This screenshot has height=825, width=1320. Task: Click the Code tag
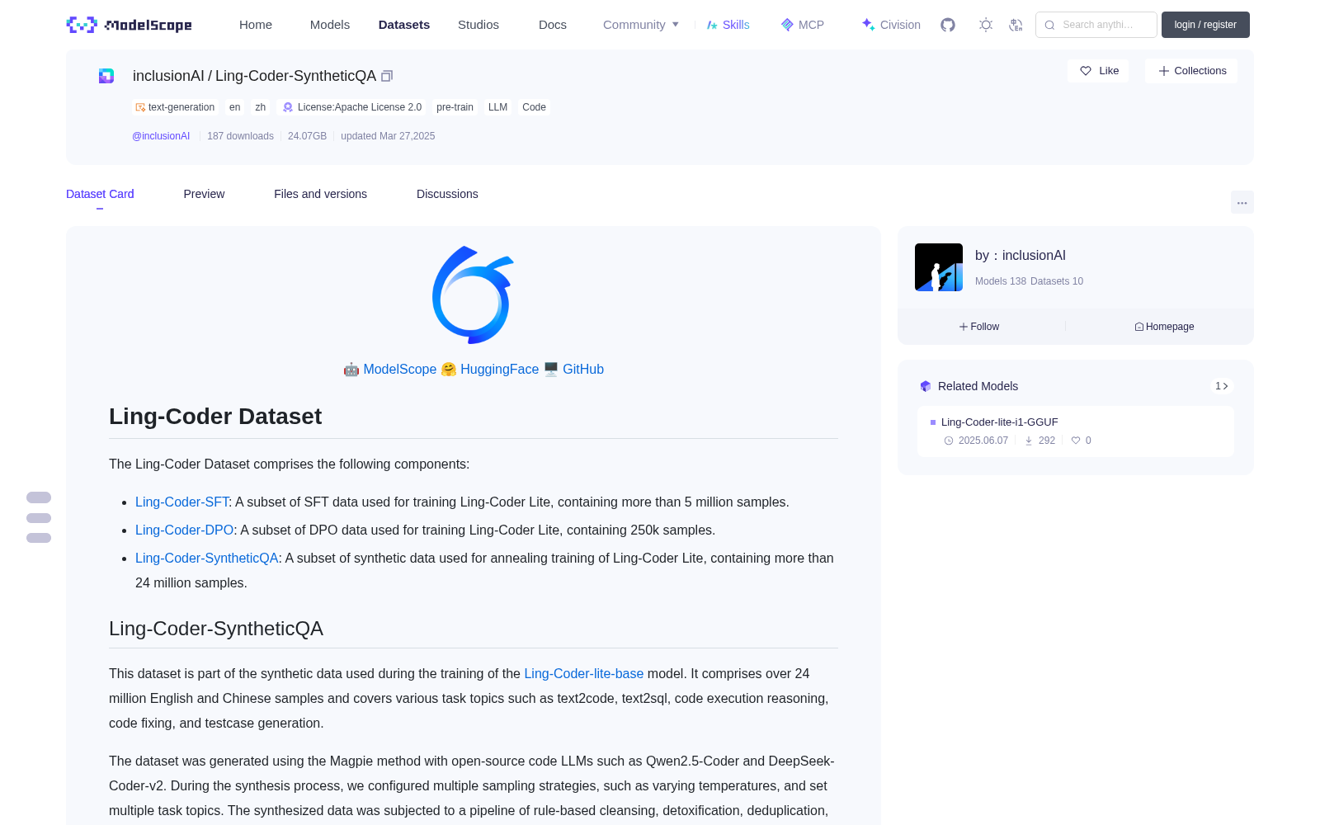tap(534, 107)
